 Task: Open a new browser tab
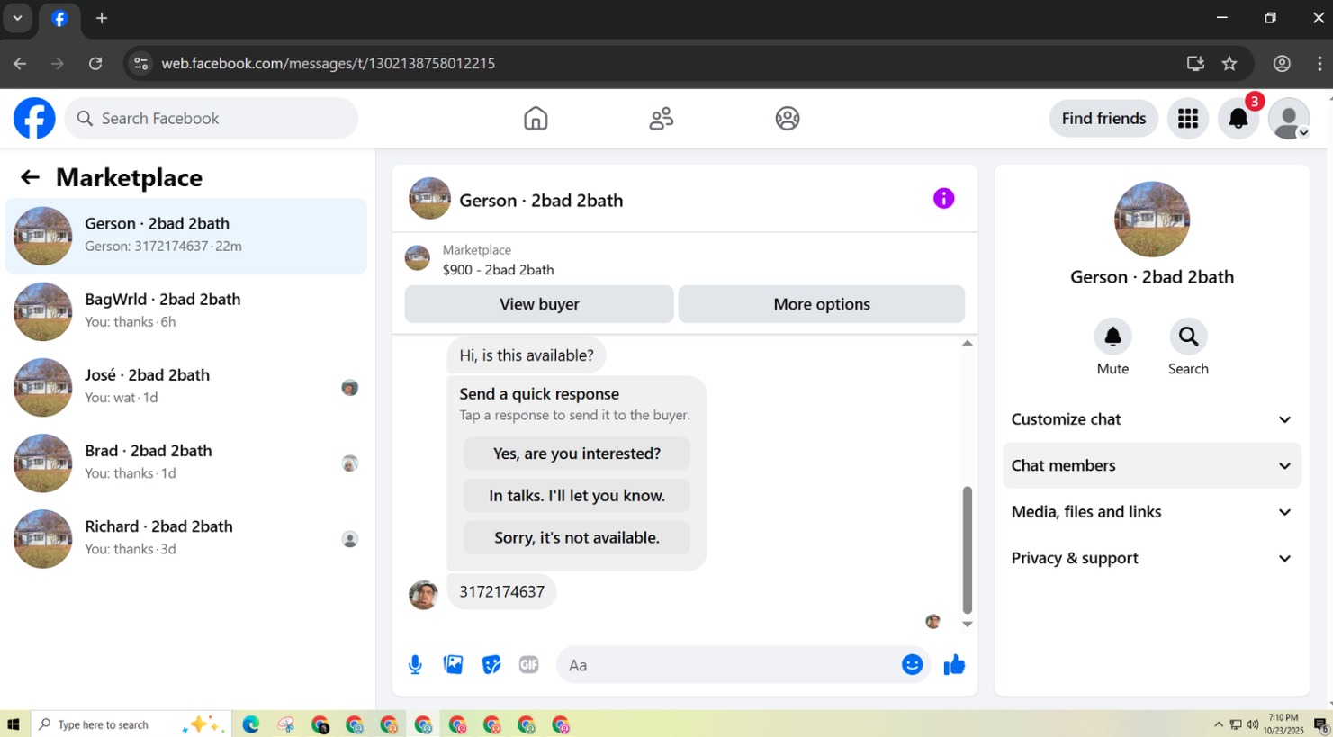pyautogui.click(x=102, y=18)
